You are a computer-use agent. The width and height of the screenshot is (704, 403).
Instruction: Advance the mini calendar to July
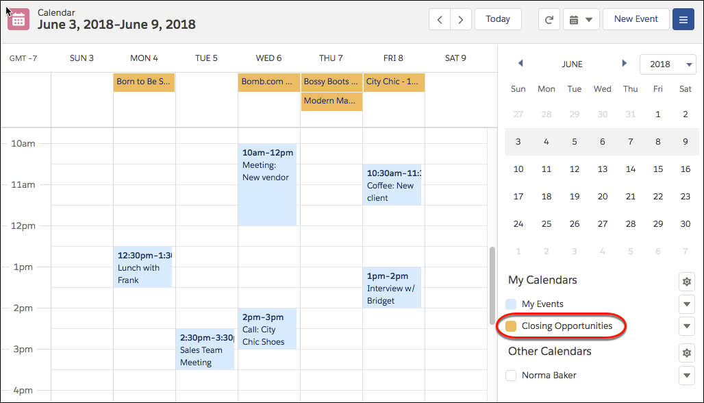point(624,63)
